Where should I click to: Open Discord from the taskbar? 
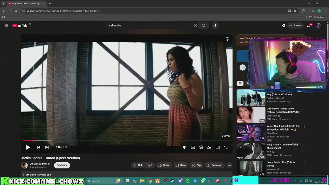(x=180, y=181)
